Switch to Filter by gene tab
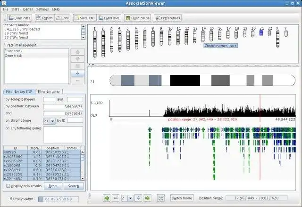302x207 pixels. click(49, 92)
